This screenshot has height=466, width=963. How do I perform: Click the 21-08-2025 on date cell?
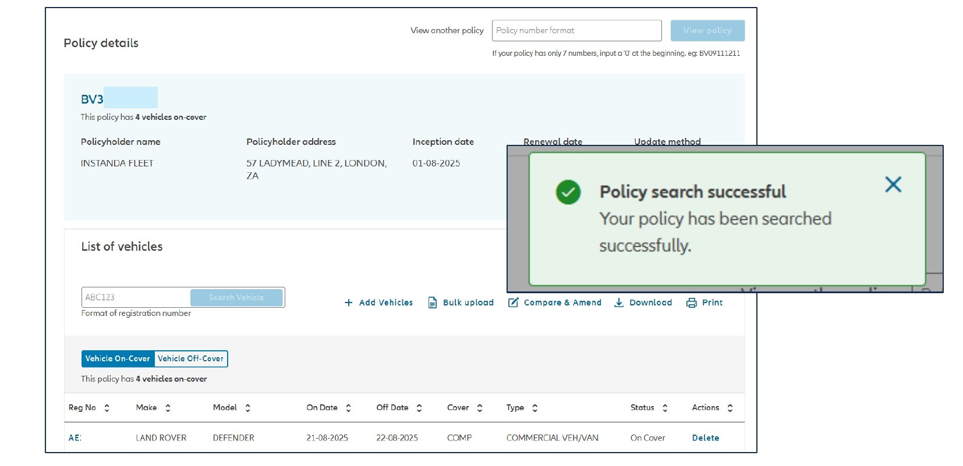coord(327,438)
